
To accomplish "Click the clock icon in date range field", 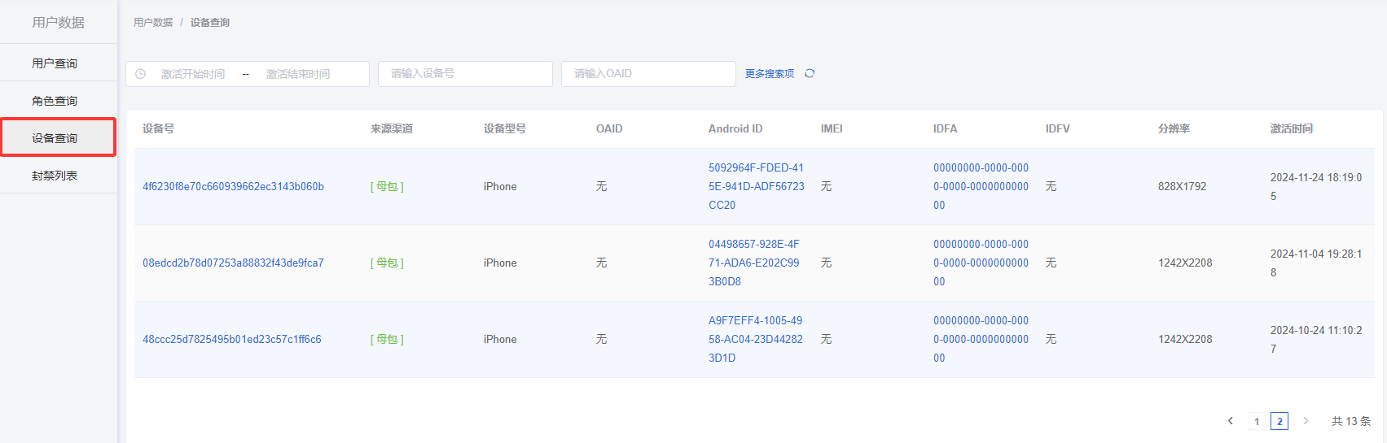I will [x=140, y=74].
